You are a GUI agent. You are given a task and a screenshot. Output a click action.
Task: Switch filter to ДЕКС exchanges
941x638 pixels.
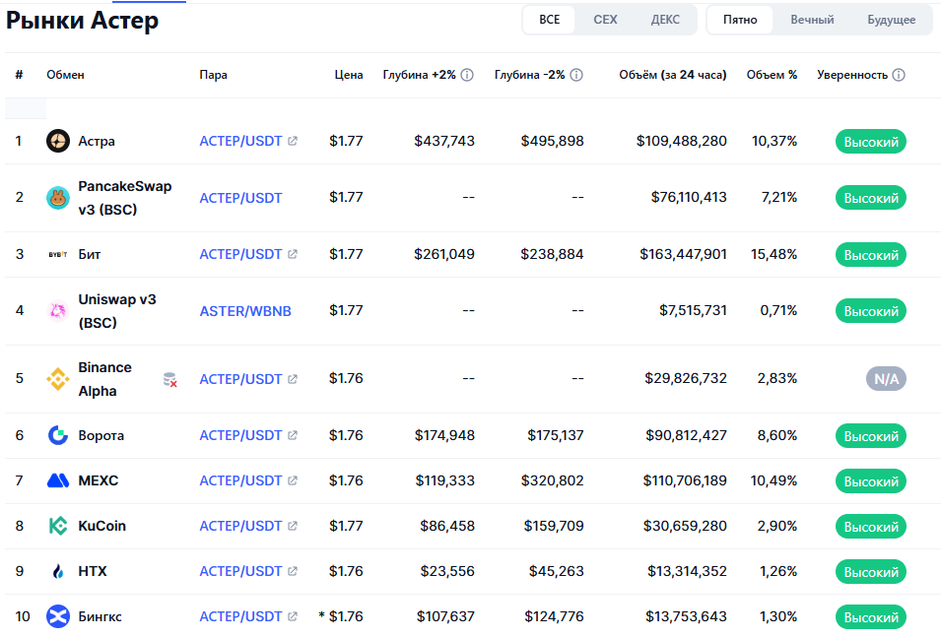665,20
